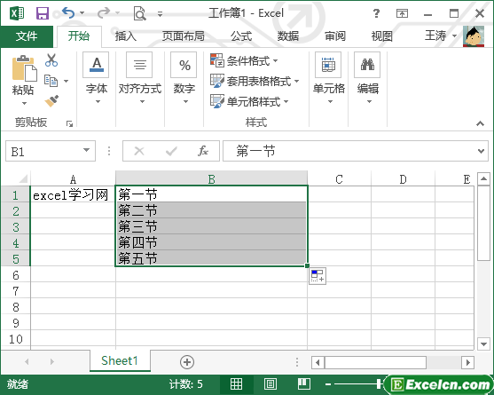Switch to the Review (审阅) tab
494x395 pixels.
tap(335, 36)
